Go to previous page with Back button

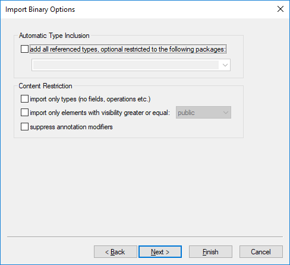tap(115, 252)
